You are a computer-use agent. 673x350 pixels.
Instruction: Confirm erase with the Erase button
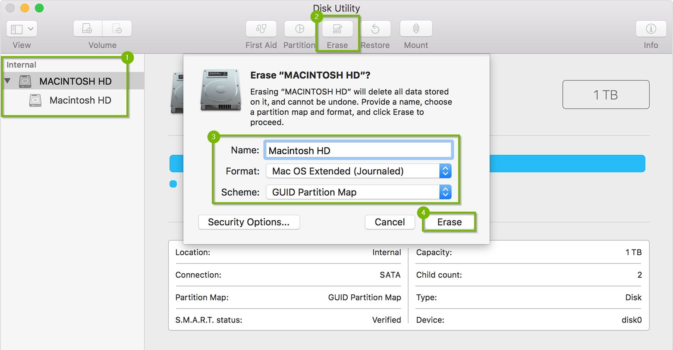(449, 222)
